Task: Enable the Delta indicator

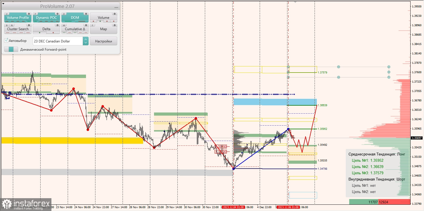Action: point(46,29)
